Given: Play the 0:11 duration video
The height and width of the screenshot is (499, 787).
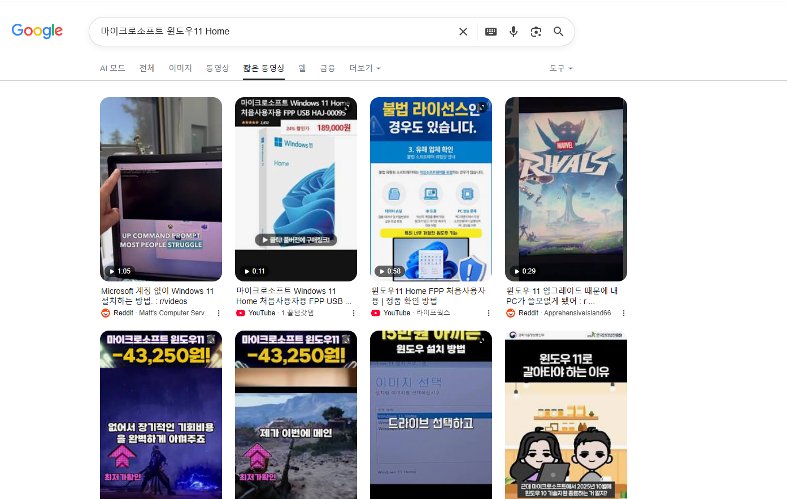Looking at the screenshot, I should (255, 271).
